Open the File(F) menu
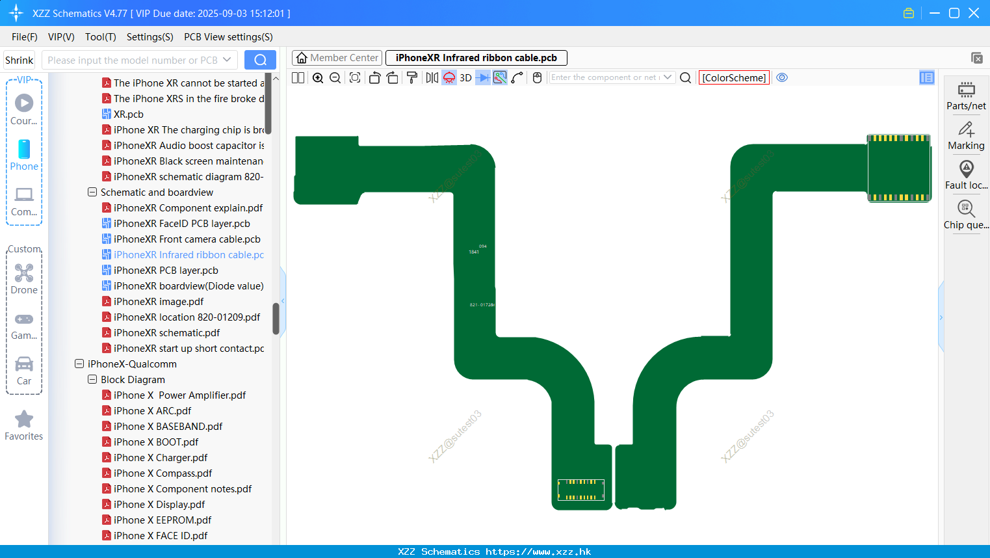Image resolution: width=990 pixels, height=558 pixels. (x=25, y=37)
